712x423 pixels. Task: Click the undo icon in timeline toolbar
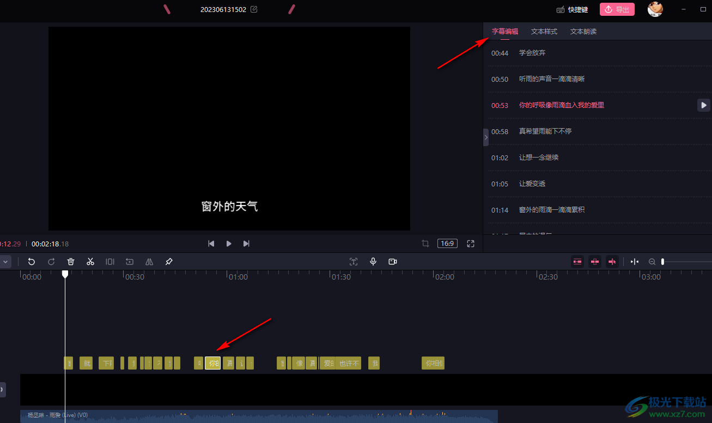32,262
